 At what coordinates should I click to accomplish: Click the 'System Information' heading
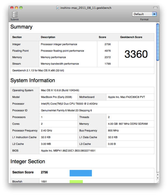point(33,80)
